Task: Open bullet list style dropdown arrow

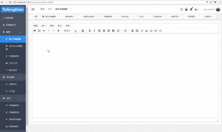Action: point(122,31)
